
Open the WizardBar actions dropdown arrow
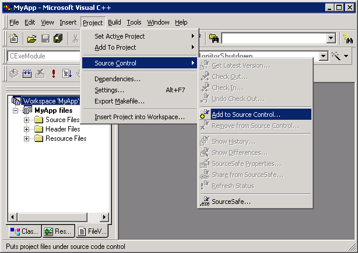coord(346,56)
